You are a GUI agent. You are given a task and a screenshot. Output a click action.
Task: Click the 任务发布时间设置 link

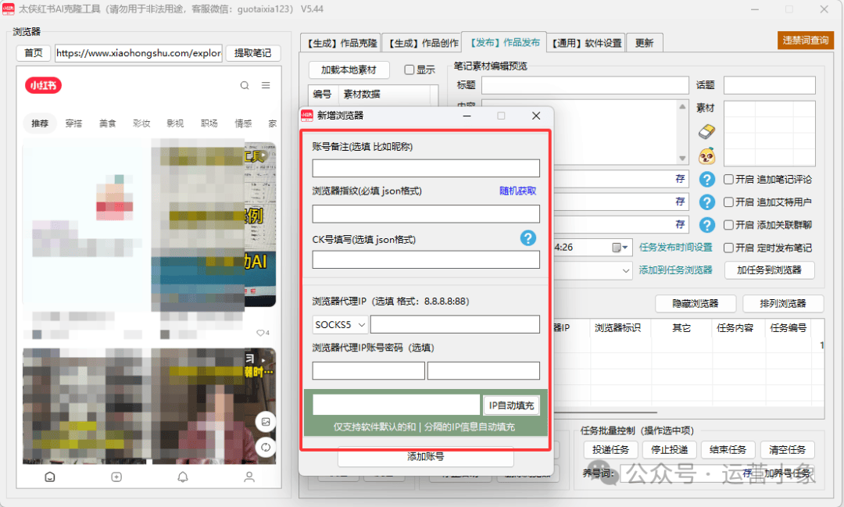click(x=675, y=248)
